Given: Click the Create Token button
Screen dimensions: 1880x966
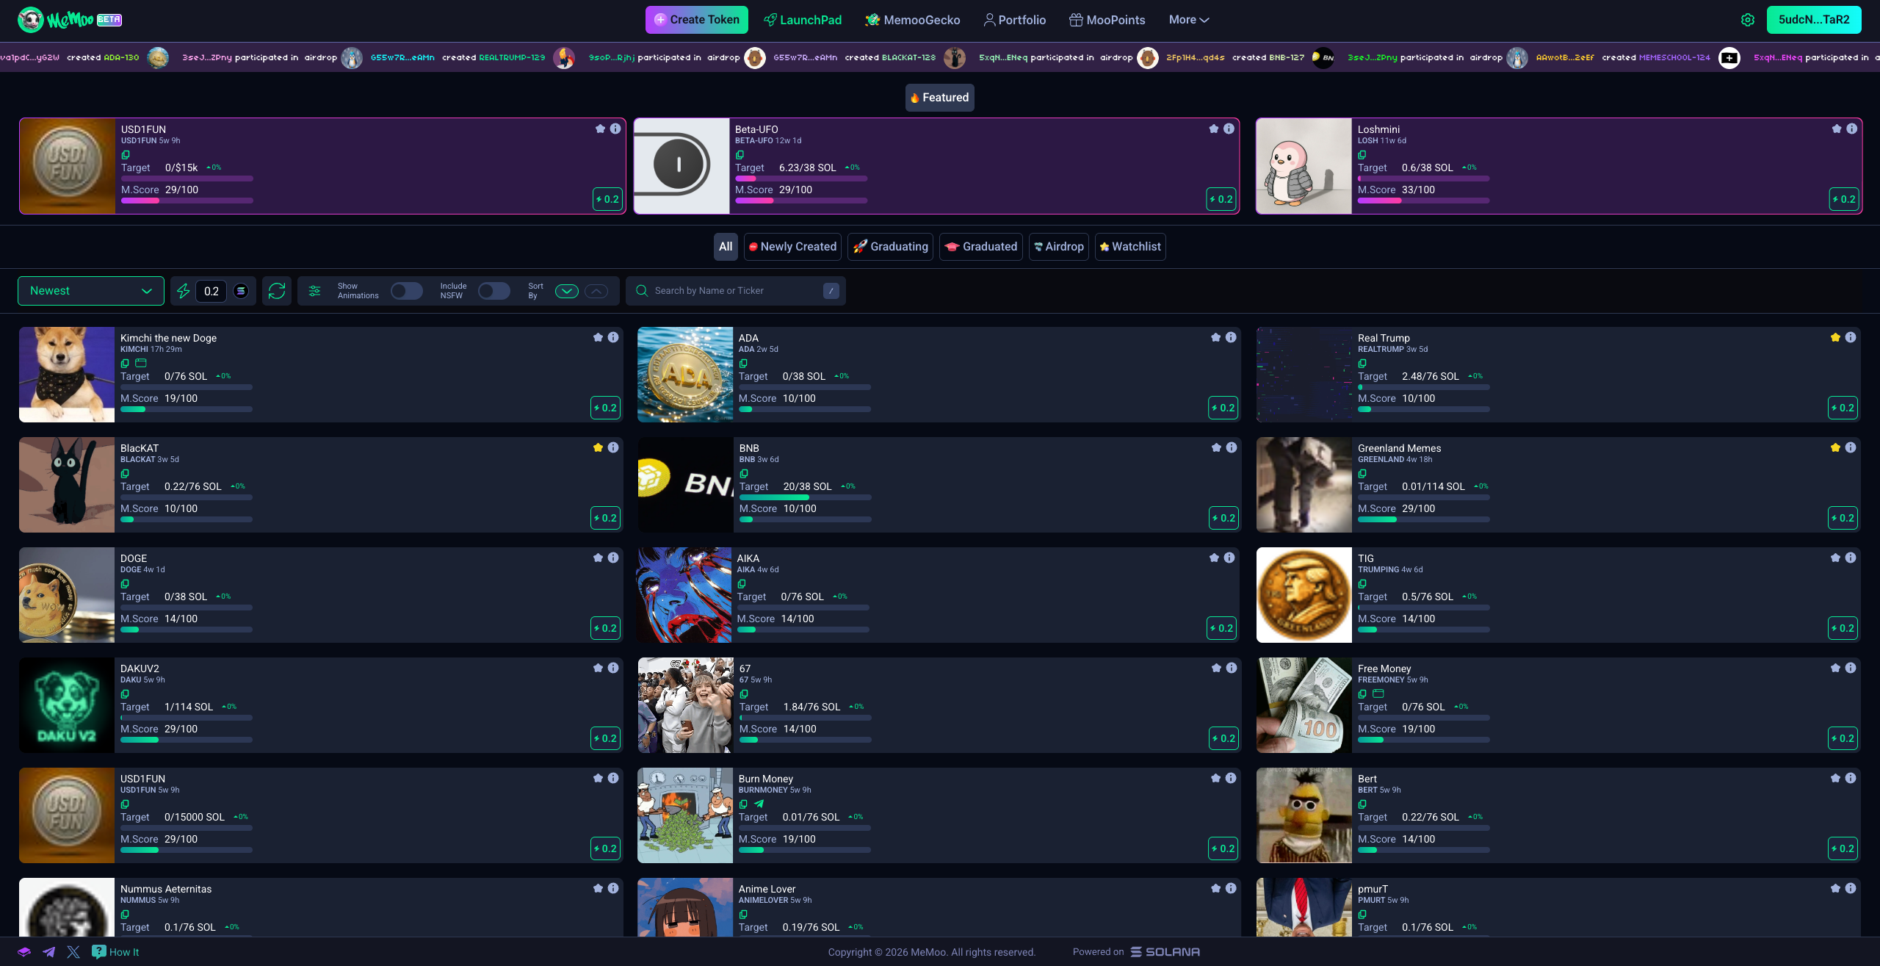Looking at the screenshot, I should coord(696,20).
